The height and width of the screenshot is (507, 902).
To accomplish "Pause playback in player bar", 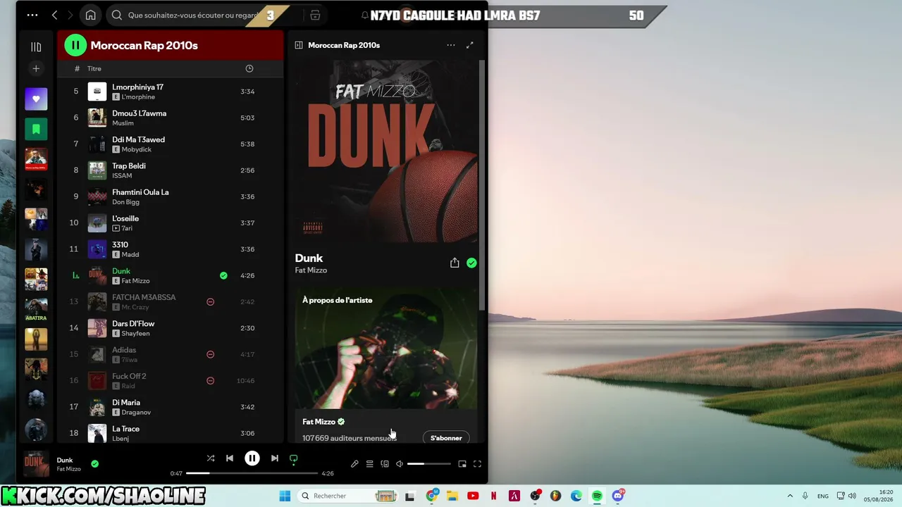I will click(252, 458).
